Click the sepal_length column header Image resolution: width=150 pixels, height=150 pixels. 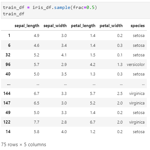pyautogui.click(x=27, y=26)
